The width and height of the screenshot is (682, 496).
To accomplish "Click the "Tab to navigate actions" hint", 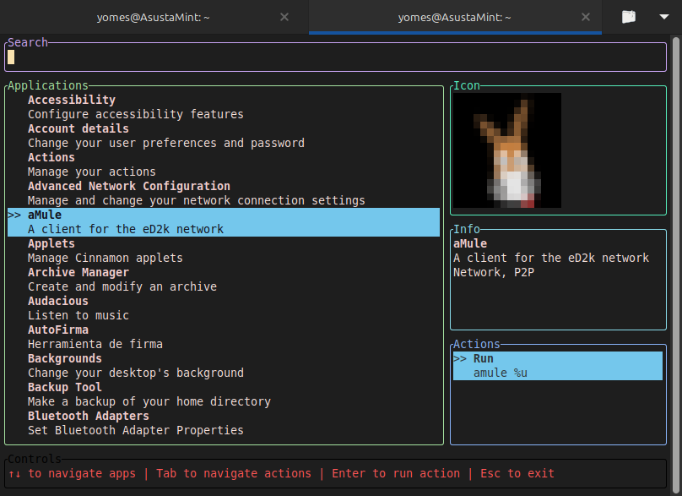I will tap(234, 473).
